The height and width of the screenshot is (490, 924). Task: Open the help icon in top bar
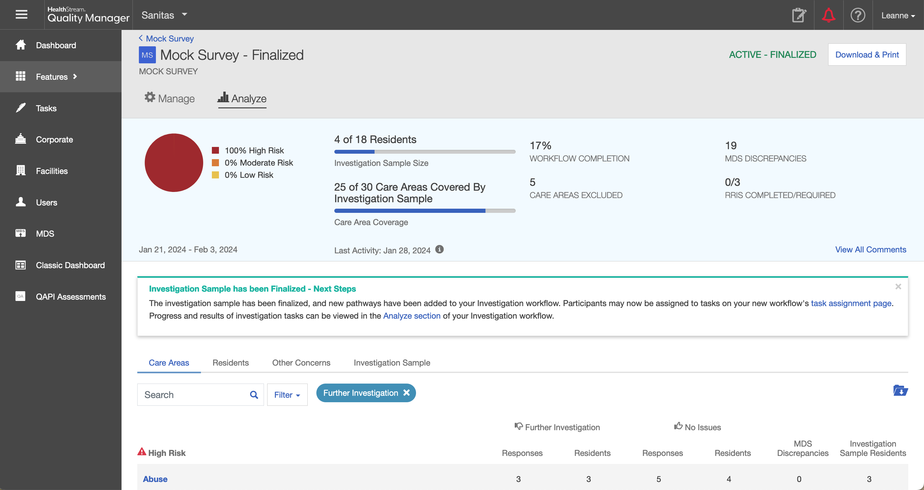(x=858, y=15)
